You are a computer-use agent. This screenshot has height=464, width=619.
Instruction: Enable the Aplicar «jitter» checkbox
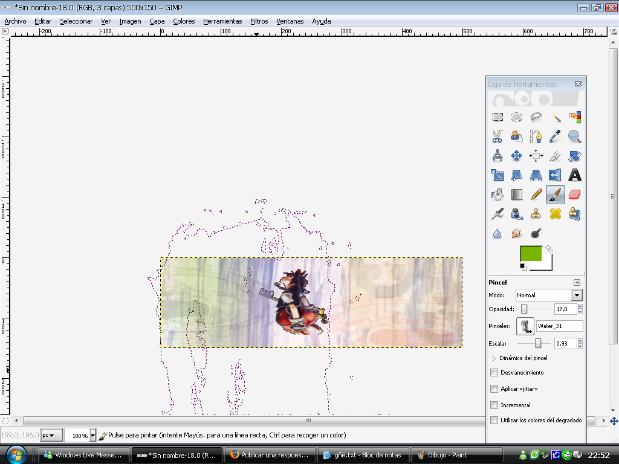click(494, 388)
